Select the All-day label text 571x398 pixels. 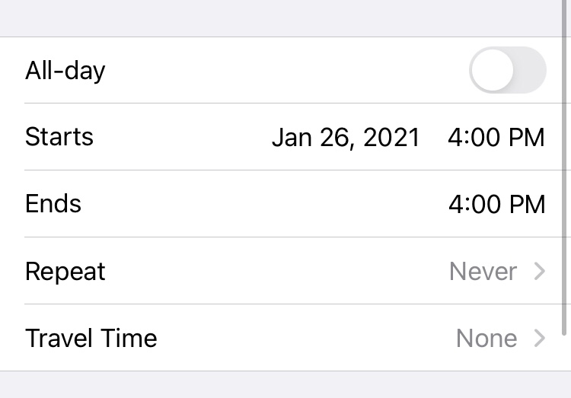pos(65,71)
